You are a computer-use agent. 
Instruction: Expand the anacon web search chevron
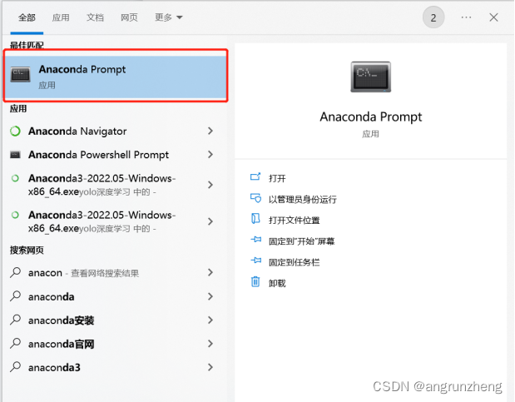[210, 272]
